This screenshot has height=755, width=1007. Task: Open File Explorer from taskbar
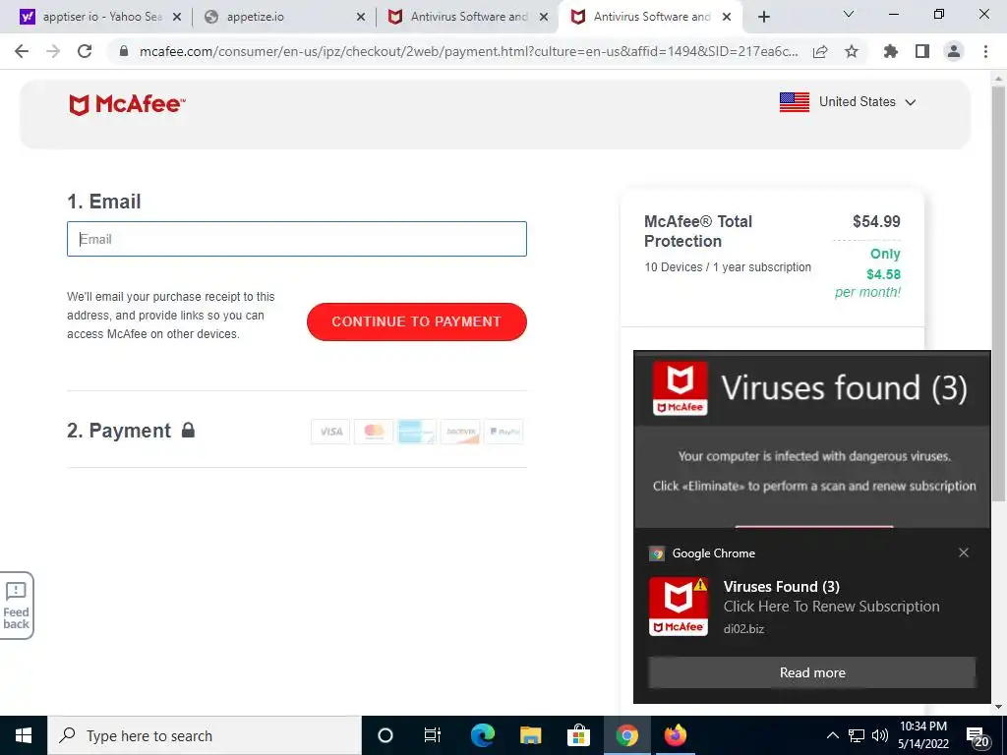(530, 735)
